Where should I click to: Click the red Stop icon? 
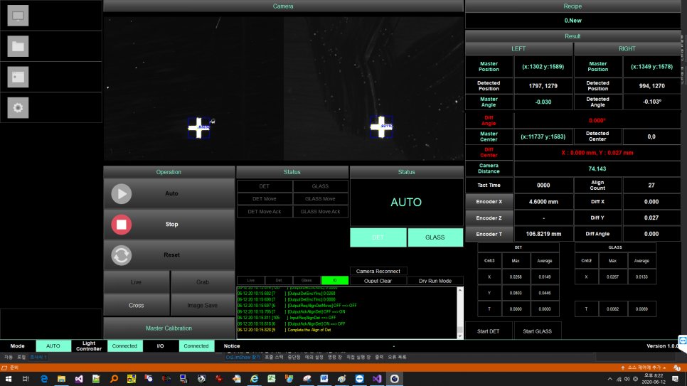pyautogui.click(x=122, y=225)
